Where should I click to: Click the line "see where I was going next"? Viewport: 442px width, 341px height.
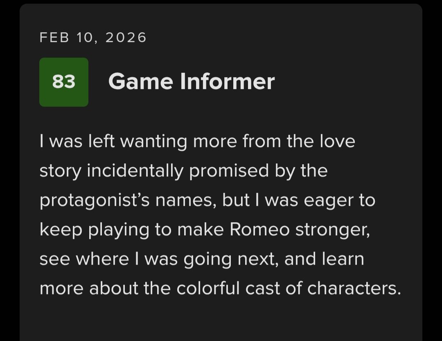201,259
